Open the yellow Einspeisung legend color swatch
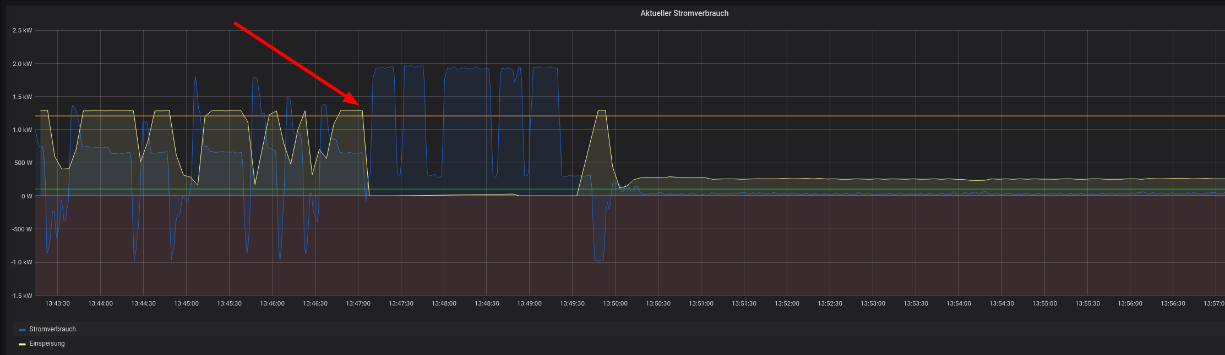 22,344
